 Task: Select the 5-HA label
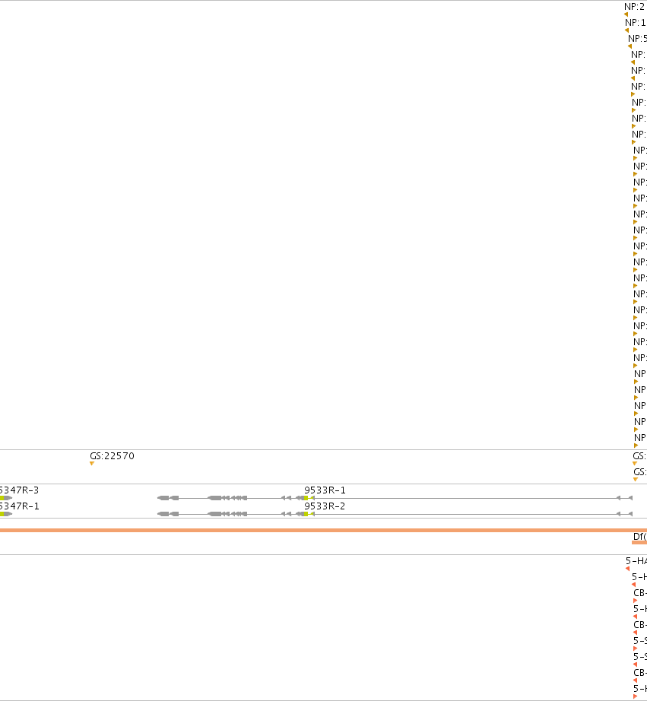click(636, 561)
